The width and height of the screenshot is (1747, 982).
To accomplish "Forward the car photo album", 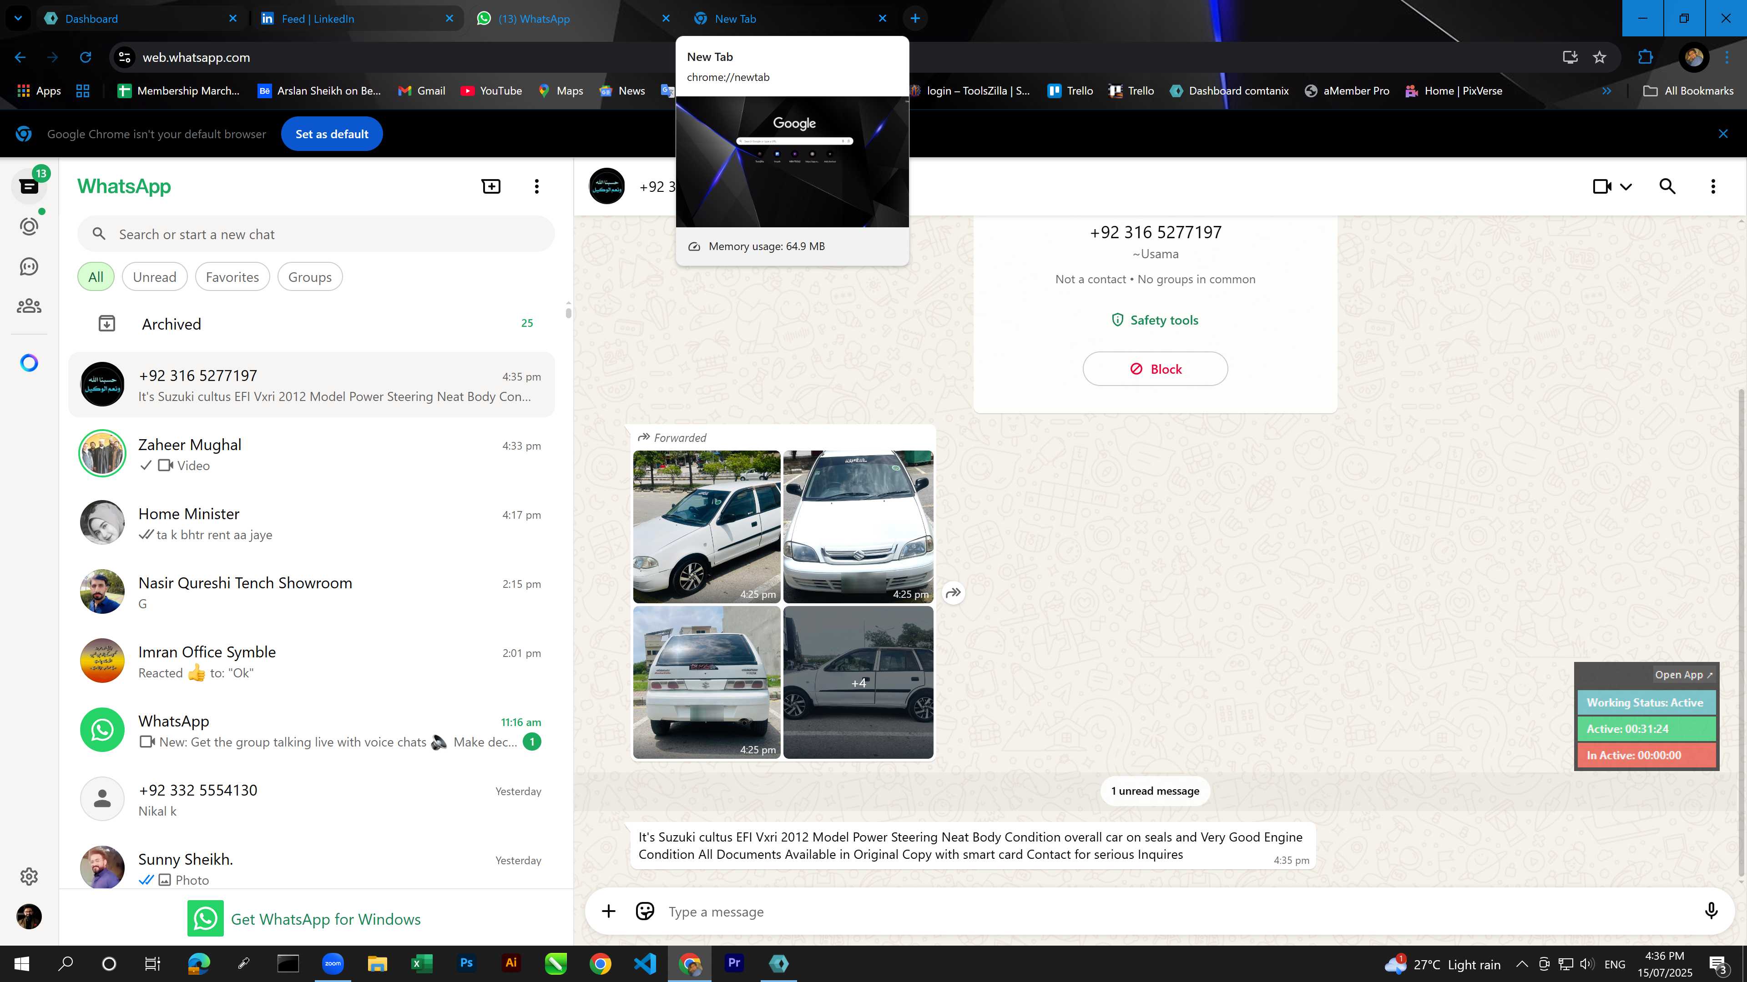I will pyautogui.click(x=954, y=593).
